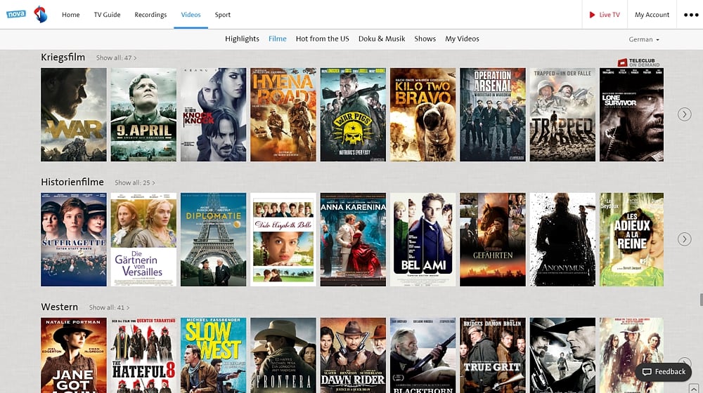Open the Dawn Rider poster

pos(353,355)
